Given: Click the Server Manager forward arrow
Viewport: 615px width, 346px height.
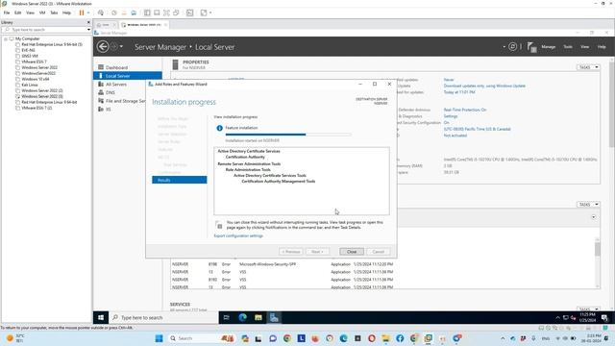Looking at the screenshot, I should [113, 47].
